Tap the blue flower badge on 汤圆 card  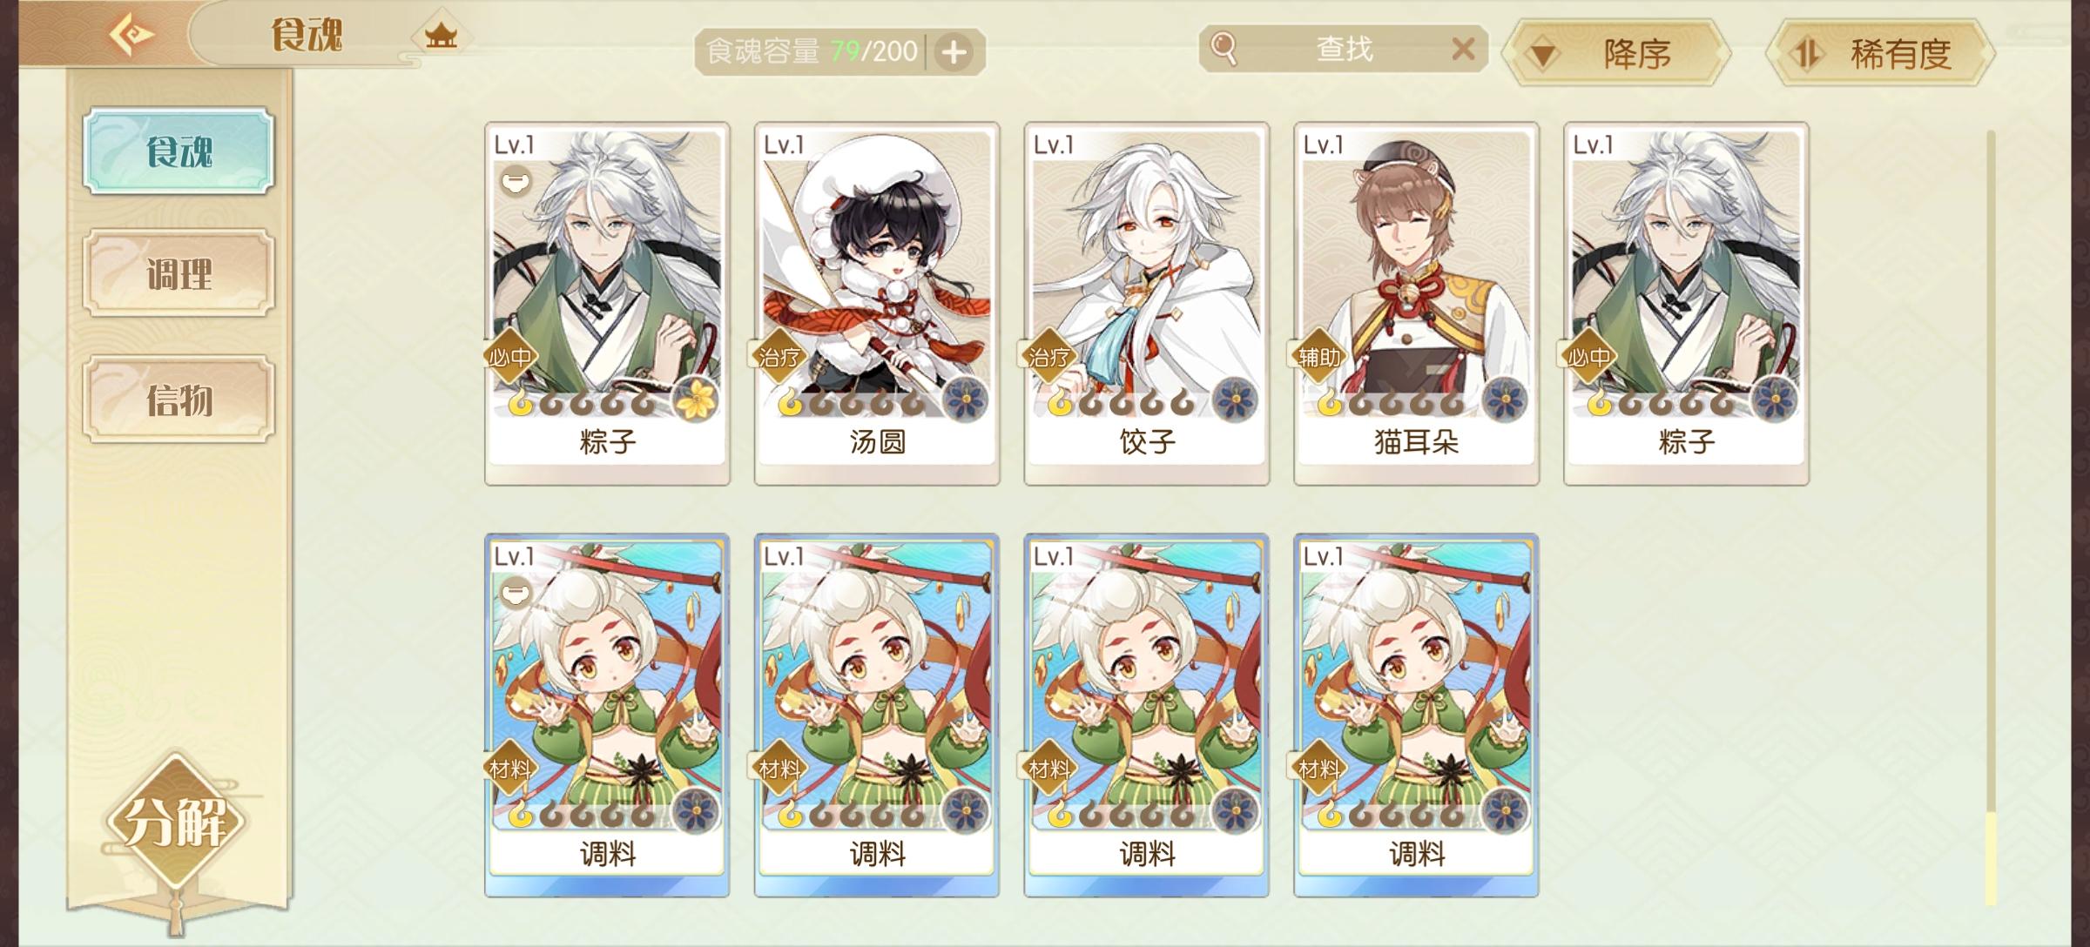[966, 400]
